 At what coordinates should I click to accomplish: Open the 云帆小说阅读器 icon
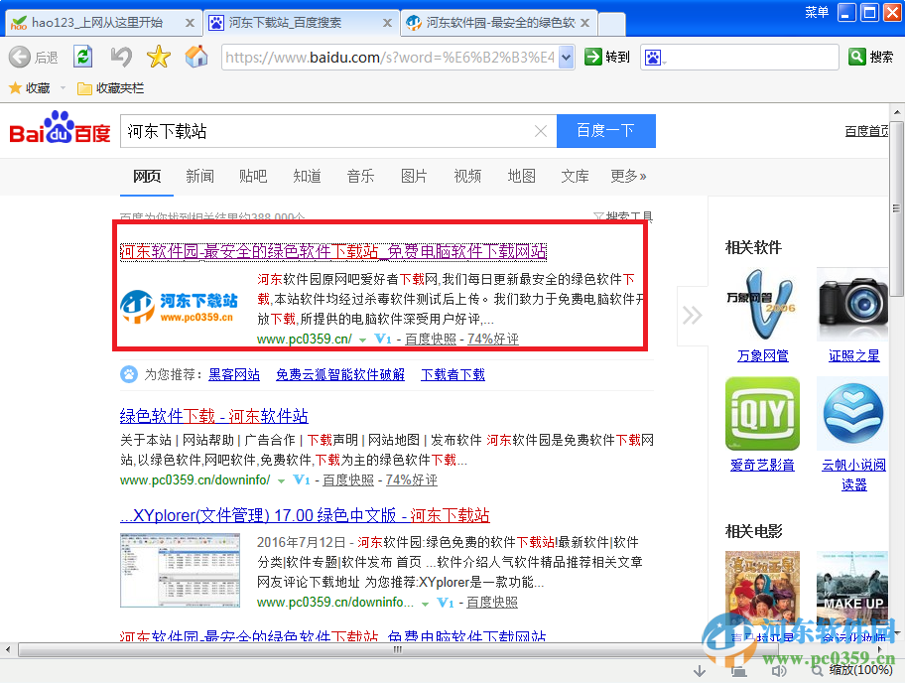(853, 413)
